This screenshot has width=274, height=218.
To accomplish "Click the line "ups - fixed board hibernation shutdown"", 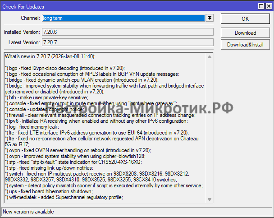I will [49, 191].
